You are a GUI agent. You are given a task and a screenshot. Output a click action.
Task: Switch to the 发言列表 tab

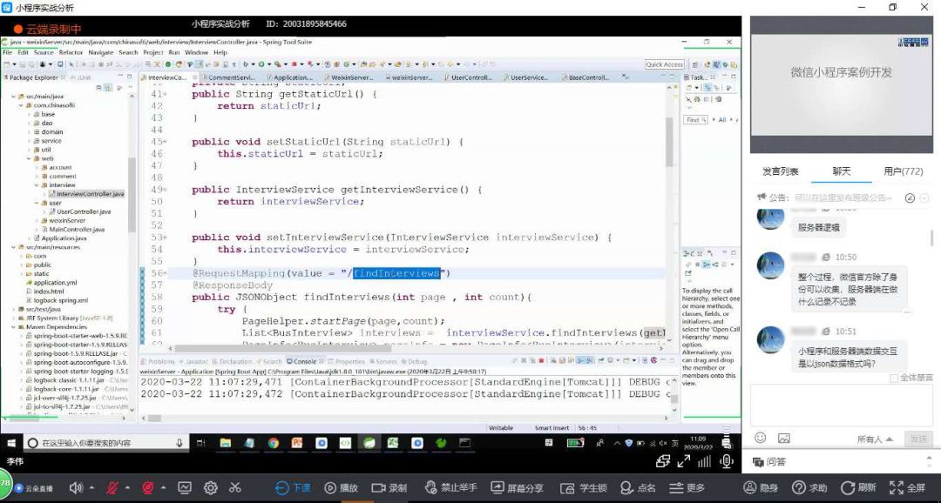coord(780,171)
